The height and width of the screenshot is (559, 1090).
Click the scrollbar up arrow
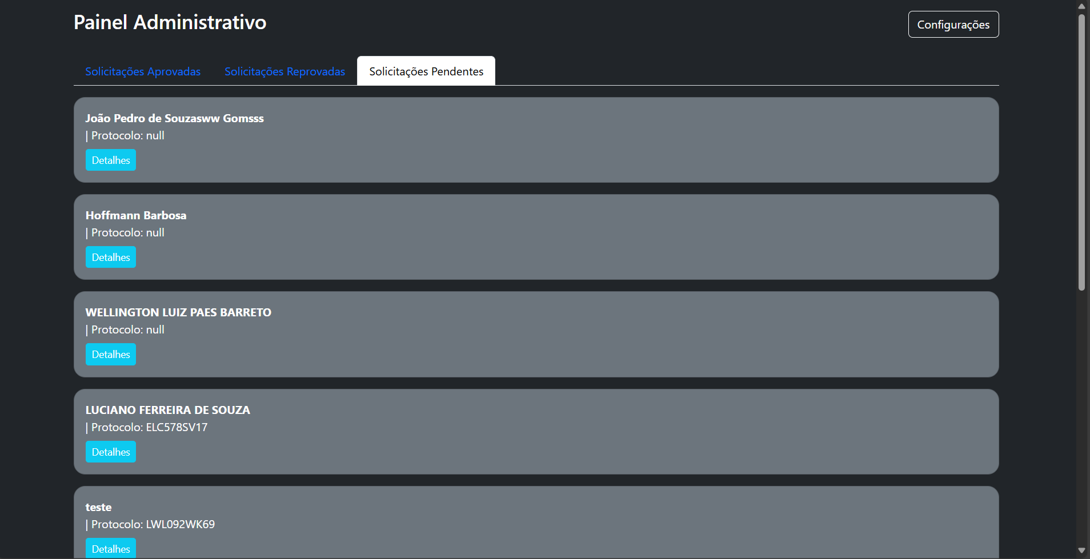[1081, 6]
